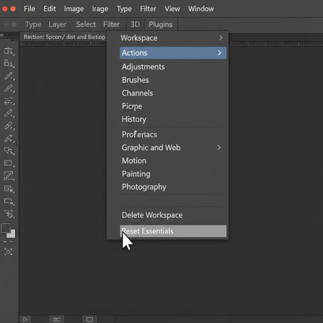
Task: Expand the Workspace submenu arrow
Action: (221, 38)
